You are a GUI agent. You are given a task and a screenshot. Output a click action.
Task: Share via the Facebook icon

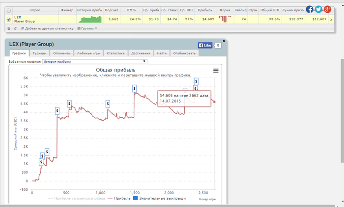310,9
